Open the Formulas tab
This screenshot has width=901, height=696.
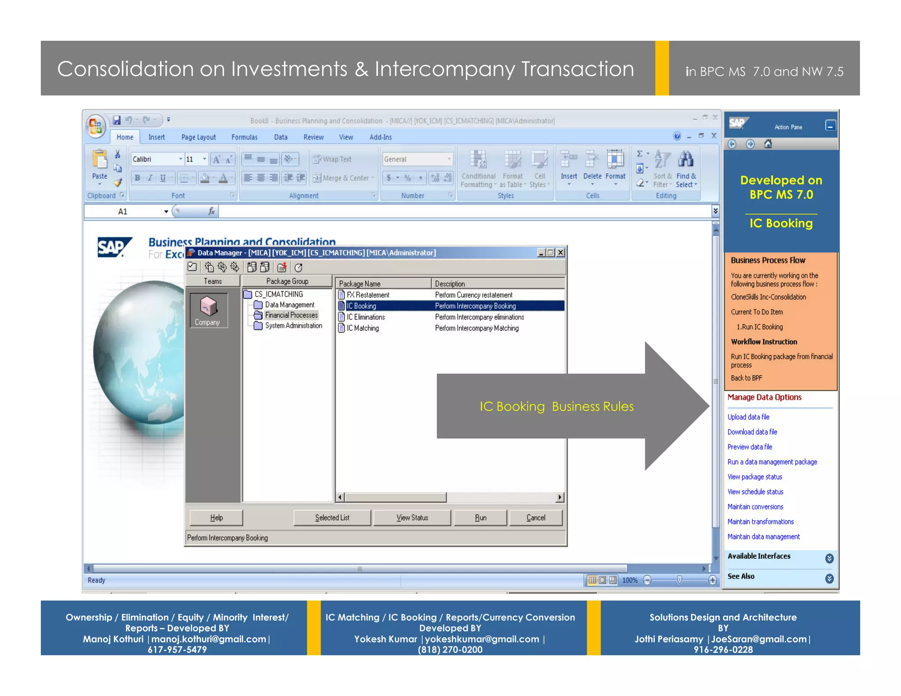pyautogui.click(x=245, y=137)
